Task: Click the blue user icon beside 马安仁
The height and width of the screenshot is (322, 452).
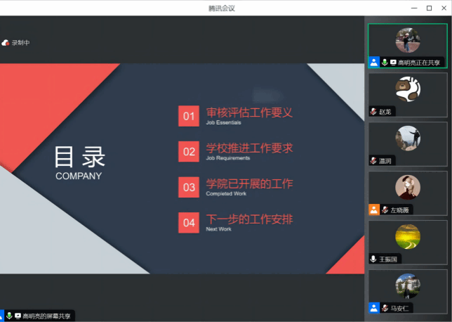Action: pyautogui.click(x=373, y=308)
